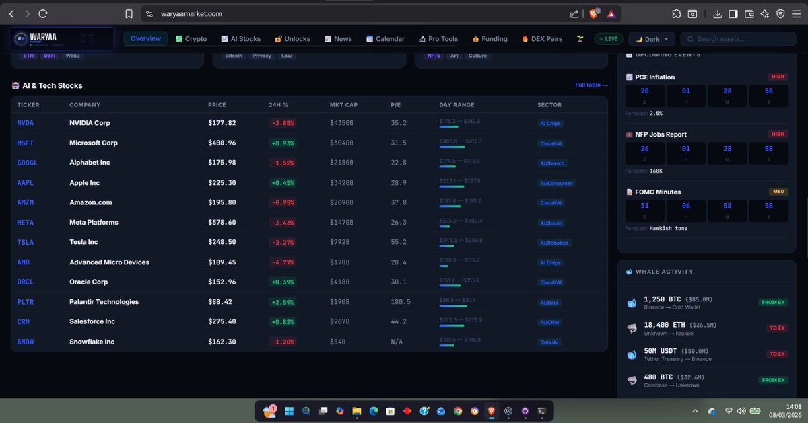Image resolution: width=808 pixels, height=423 pixels.
Task: Open File Explorer from the taskbar
Action: pos(357,411)
